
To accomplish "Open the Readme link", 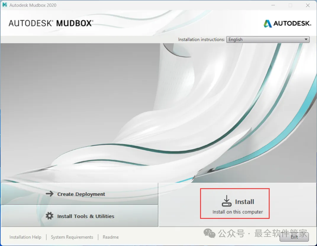I will coord(111,237).
